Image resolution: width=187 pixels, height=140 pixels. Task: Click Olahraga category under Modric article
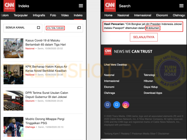(30, 127)
